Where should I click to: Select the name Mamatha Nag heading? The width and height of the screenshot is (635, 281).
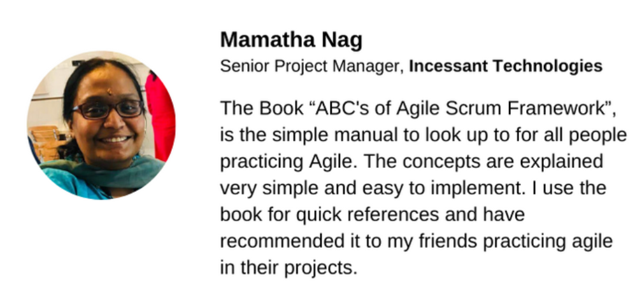pyautogui.click(x=291, y=41)
